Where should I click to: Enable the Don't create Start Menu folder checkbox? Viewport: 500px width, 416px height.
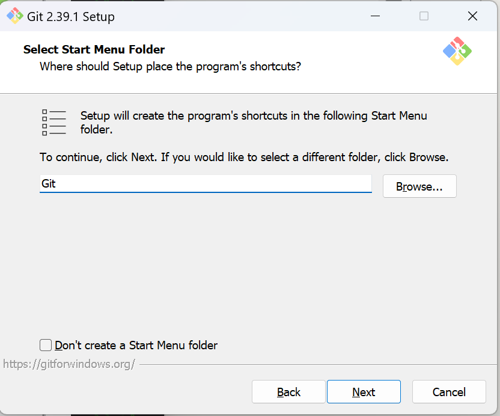[46, 345]
